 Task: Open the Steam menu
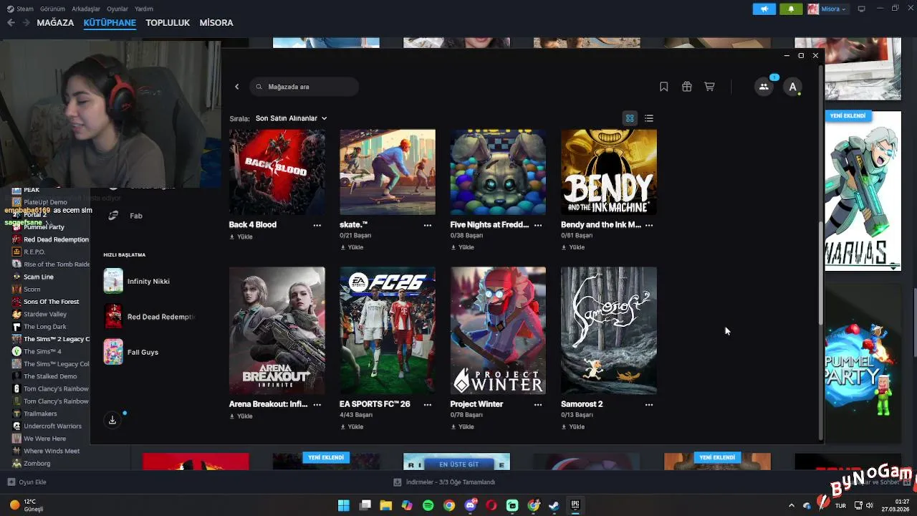click(x=21, y=9)
